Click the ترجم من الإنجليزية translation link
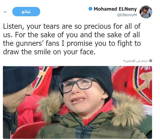 click(x=136, y=61)
